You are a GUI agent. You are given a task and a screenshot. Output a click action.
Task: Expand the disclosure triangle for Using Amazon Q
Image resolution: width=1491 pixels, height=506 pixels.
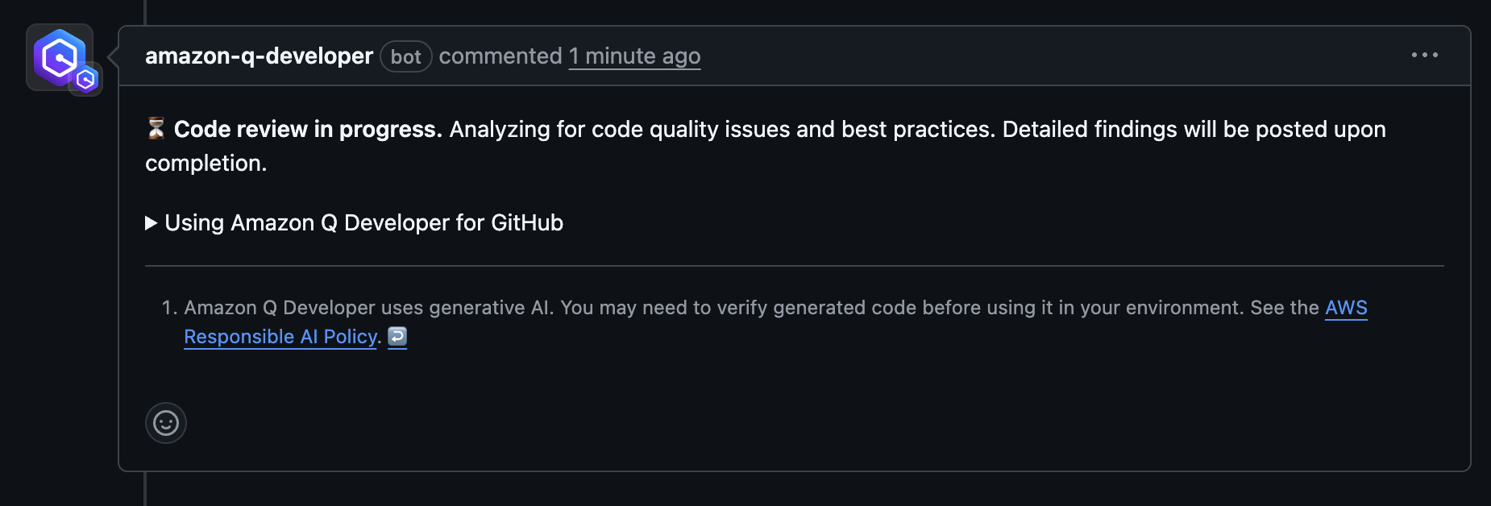pyautogui.click(x=151, y=223)
